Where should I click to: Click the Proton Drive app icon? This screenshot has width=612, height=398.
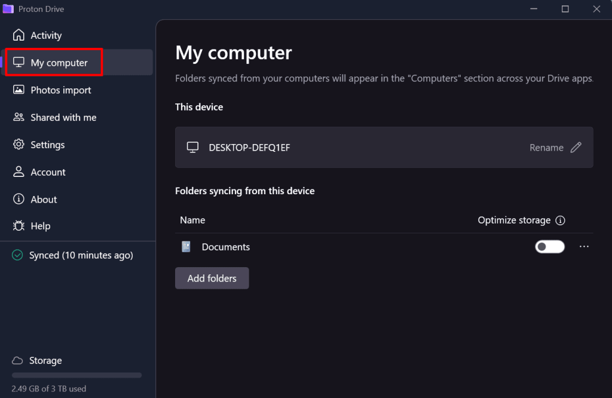point(8,8)
